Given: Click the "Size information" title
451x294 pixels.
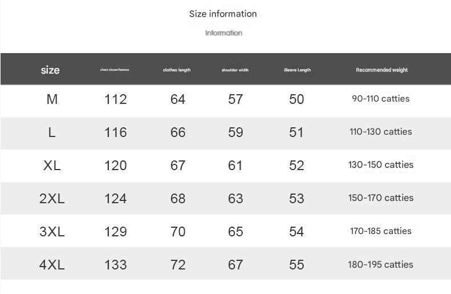Looking at the screenshot, I should (x=223, y=14).
